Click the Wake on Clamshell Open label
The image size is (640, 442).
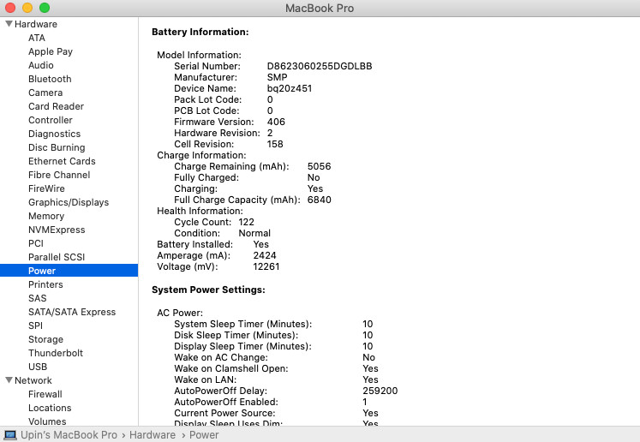(231, 368)
